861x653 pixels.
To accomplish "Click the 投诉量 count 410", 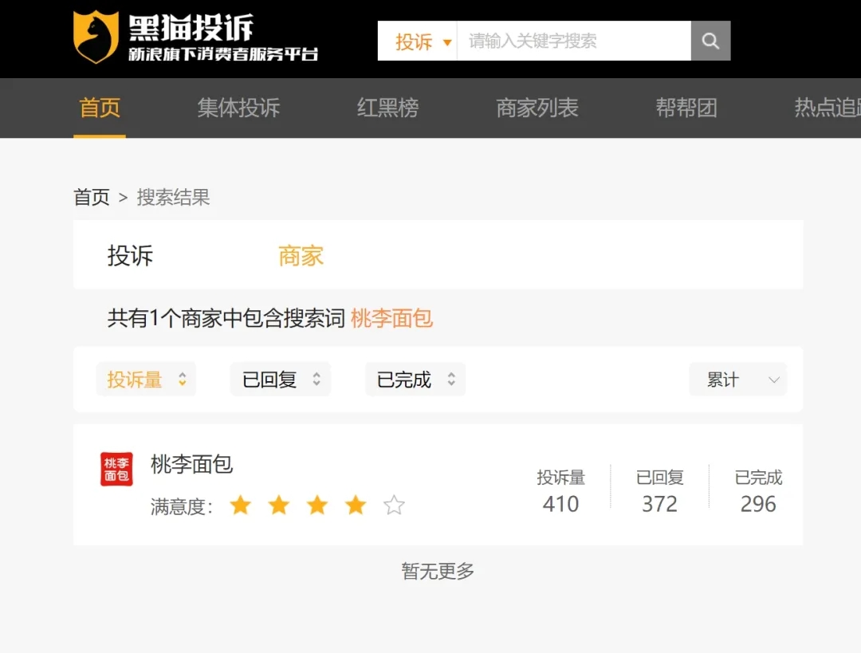I will point(560,504).
